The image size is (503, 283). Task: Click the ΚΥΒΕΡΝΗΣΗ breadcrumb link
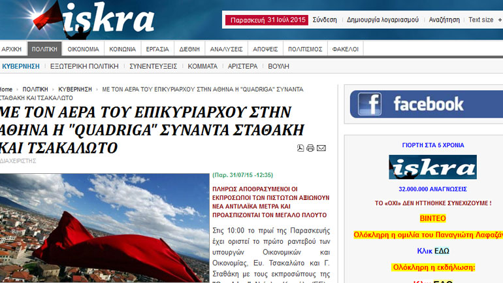point(74,90)
